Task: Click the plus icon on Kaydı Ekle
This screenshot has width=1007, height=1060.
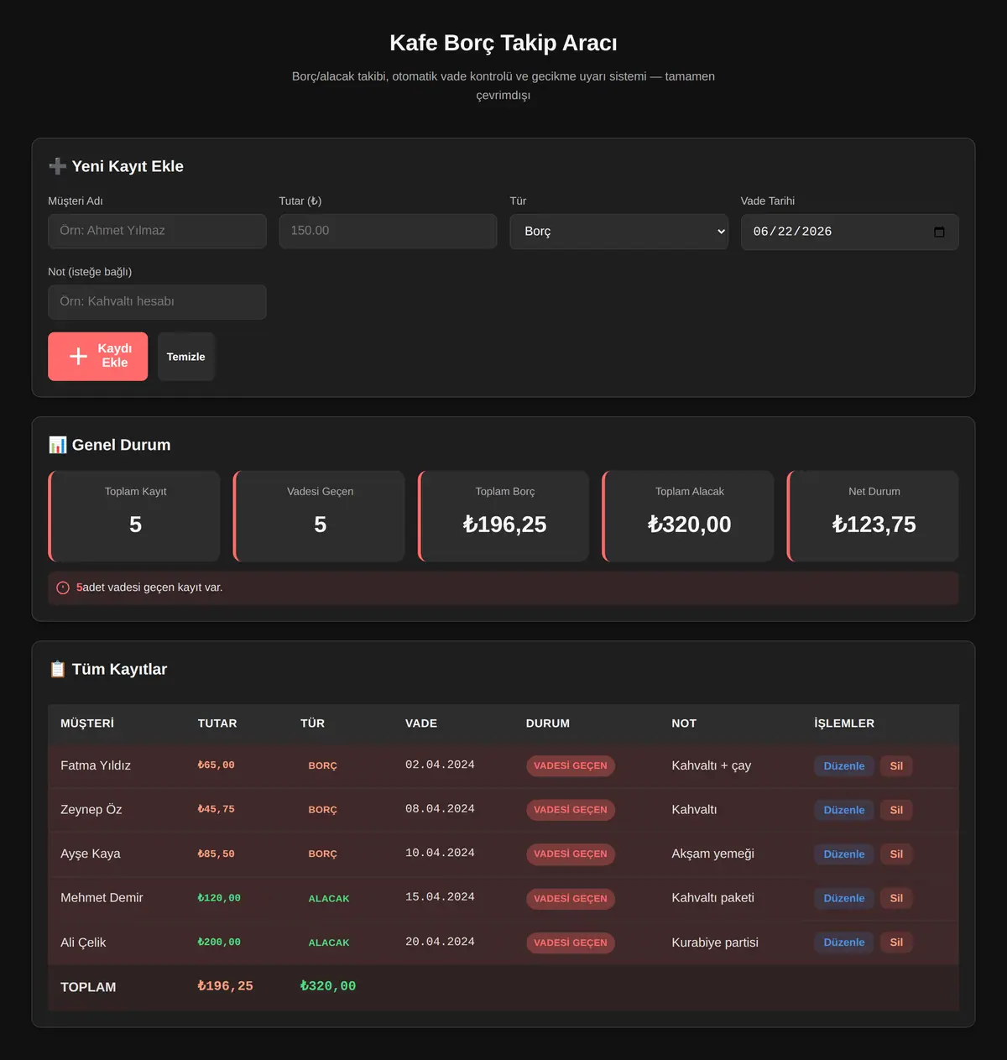Action: click(x=78, y=356)
